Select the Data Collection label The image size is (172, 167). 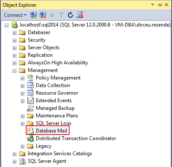(x=53, y=85)
